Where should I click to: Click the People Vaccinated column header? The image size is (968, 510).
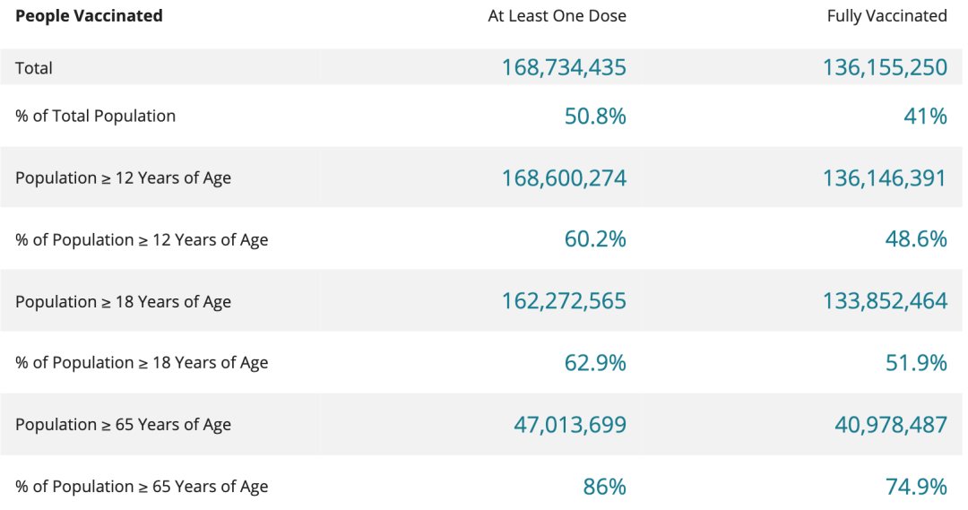[x=89, y=16]
